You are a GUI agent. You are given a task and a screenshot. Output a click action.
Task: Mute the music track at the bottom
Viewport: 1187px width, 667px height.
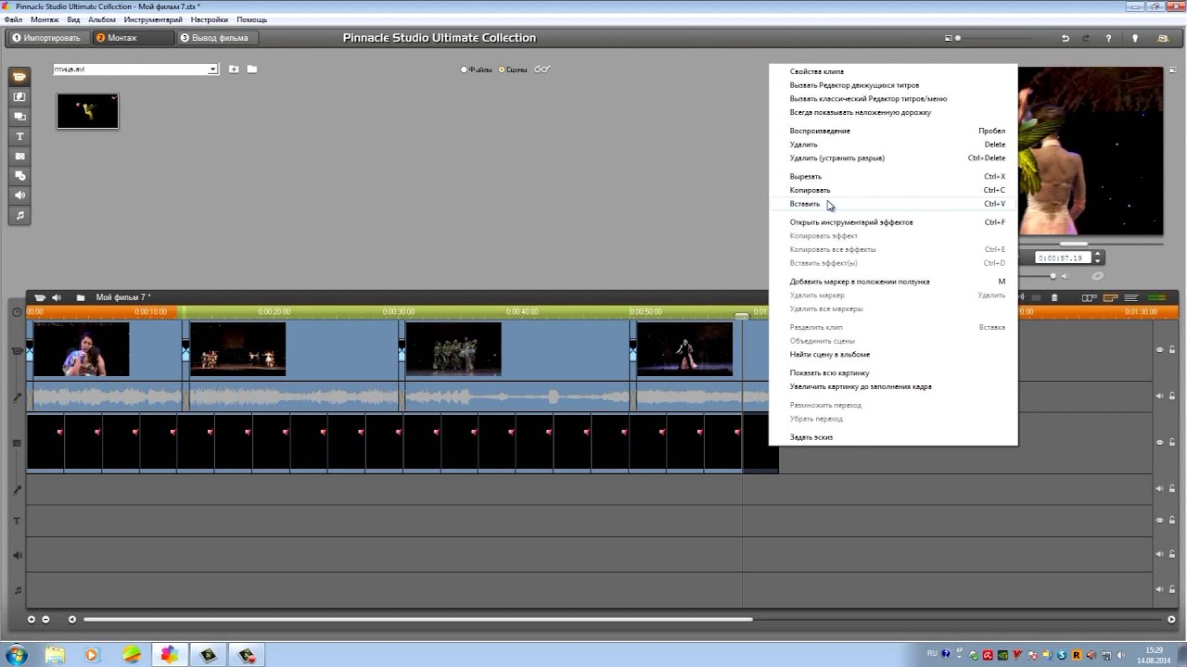click(x=1159, y=589)
